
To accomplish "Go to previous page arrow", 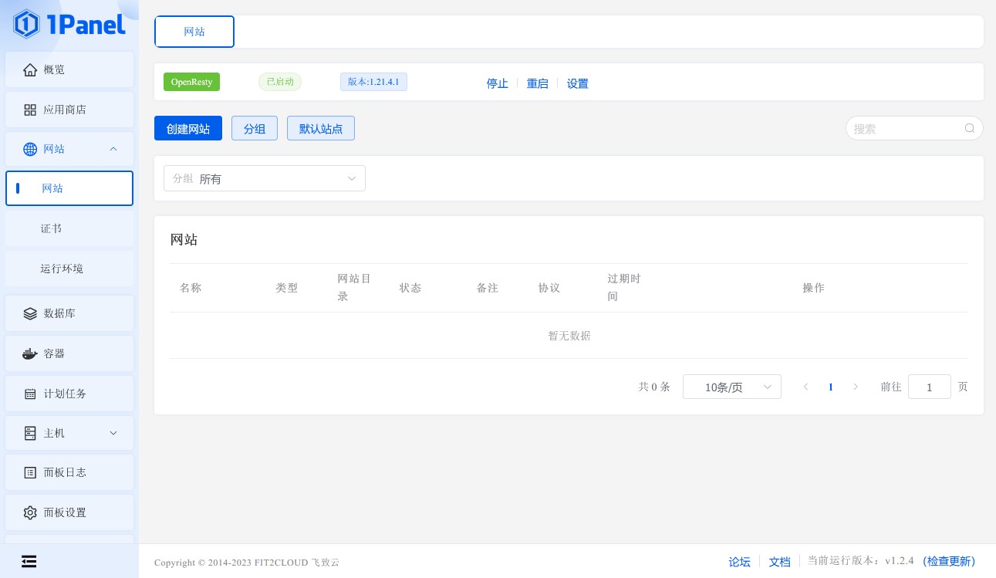I will click(x=805, y=387).
